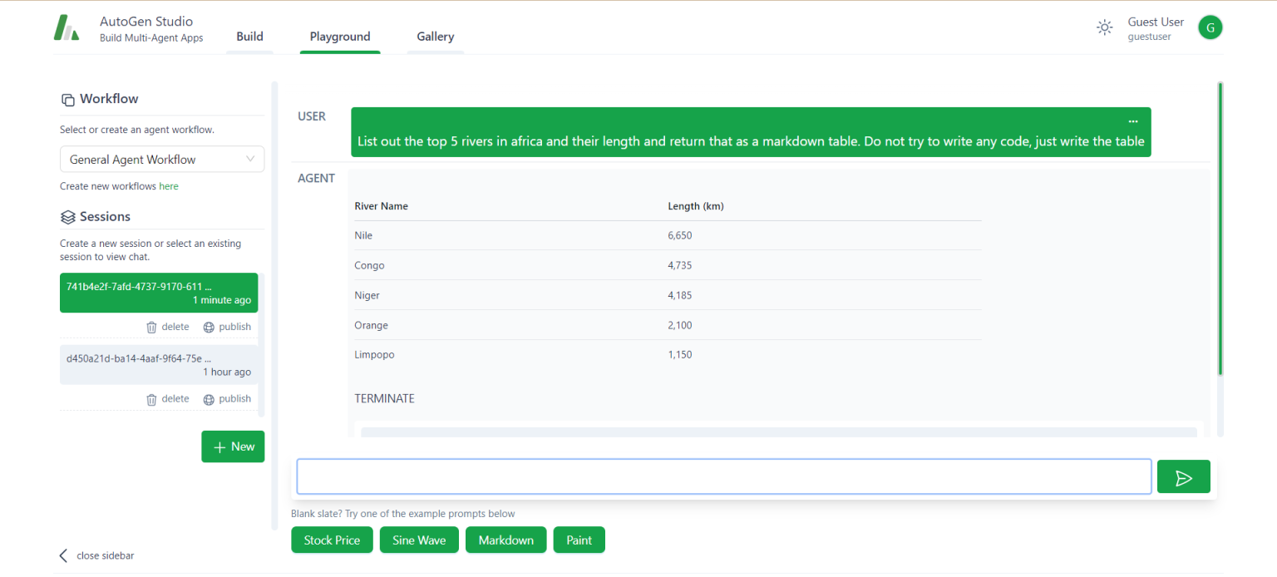Viewport: 1277px width, 577px height.
Task: Click the AutoGen Studio logo icon
Action: point(67,27)
